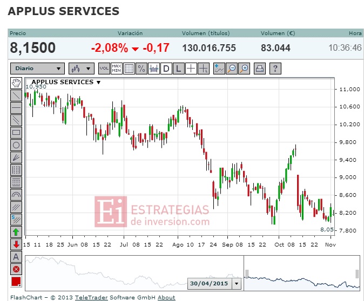
Task: Click the Volumen (€) header
Action: [278, 33]
